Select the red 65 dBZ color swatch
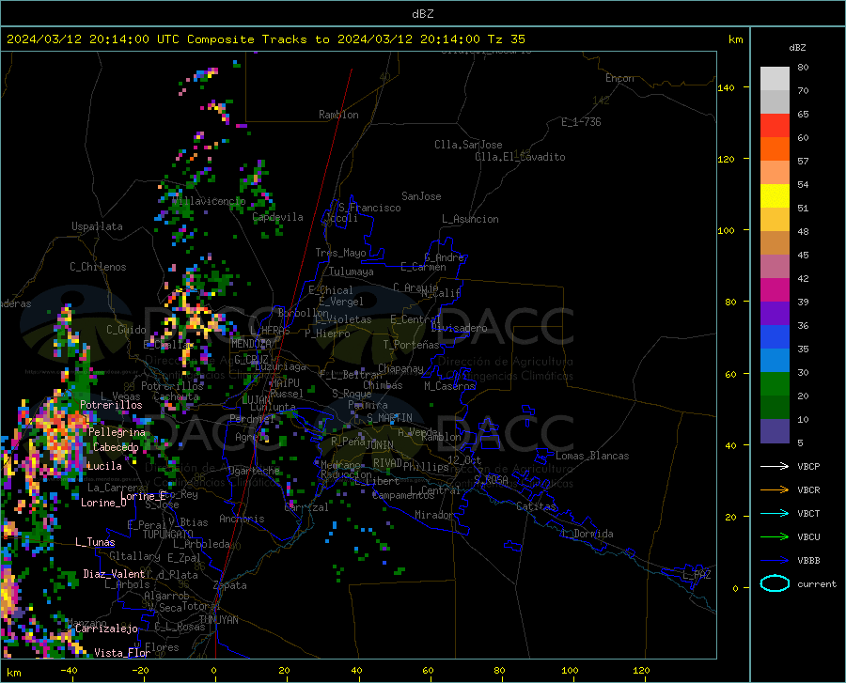 click(x=775, y=126)
